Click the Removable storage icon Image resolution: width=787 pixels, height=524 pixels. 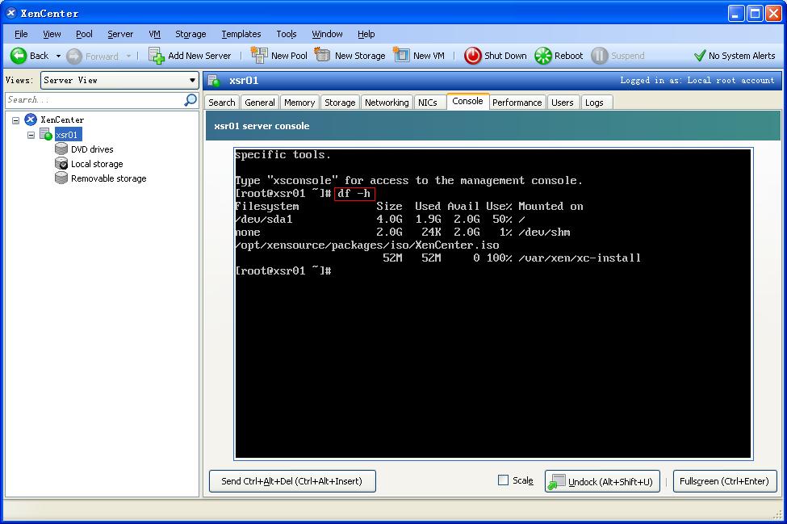coord(61,178)
